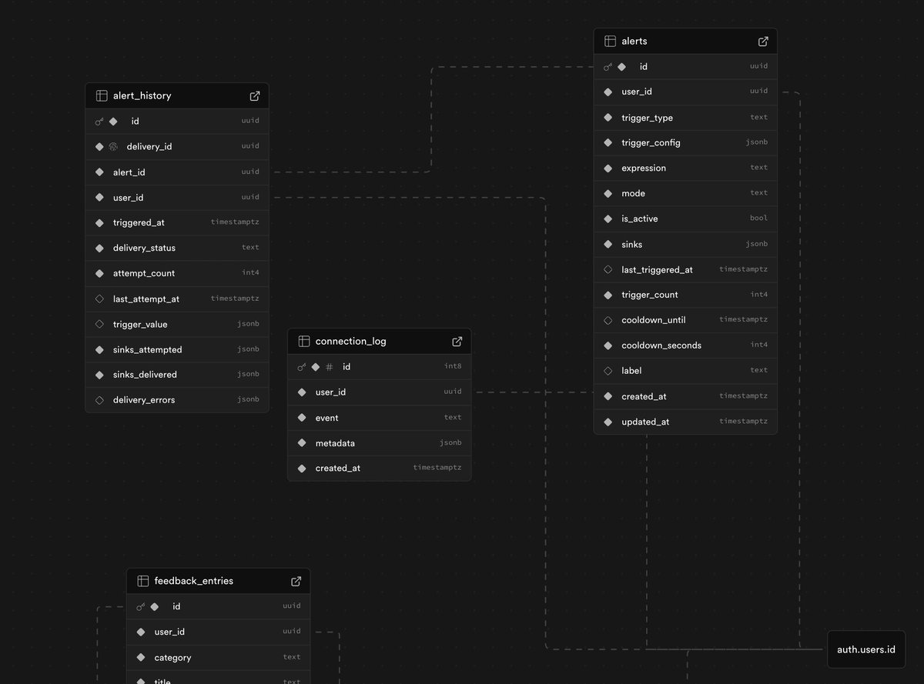Open connection_log table via external link icon
The width and height of the screenshot is (924, 684).
coord(457,342)
